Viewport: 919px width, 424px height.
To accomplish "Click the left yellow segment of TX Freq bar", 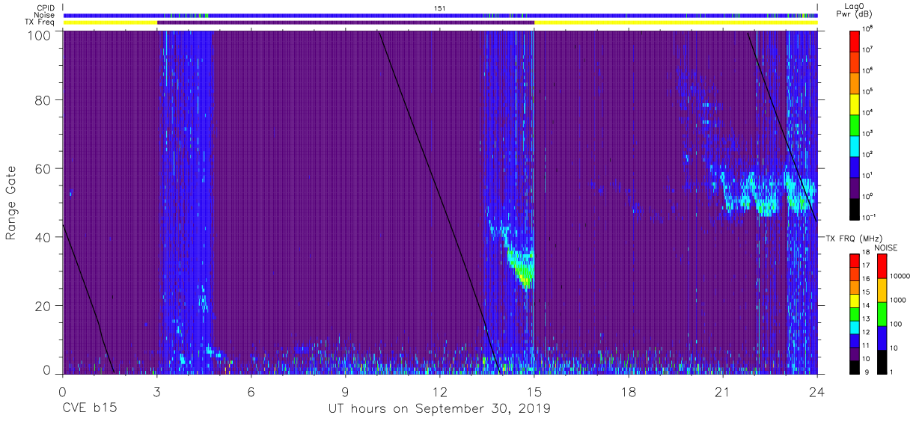I will tap(110, 22).
